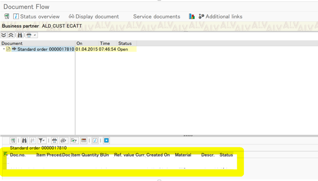The image size is (318, 181).
Task: Click Business partner ALD_CUST ECATT text
Action: [x=42, y=26]
